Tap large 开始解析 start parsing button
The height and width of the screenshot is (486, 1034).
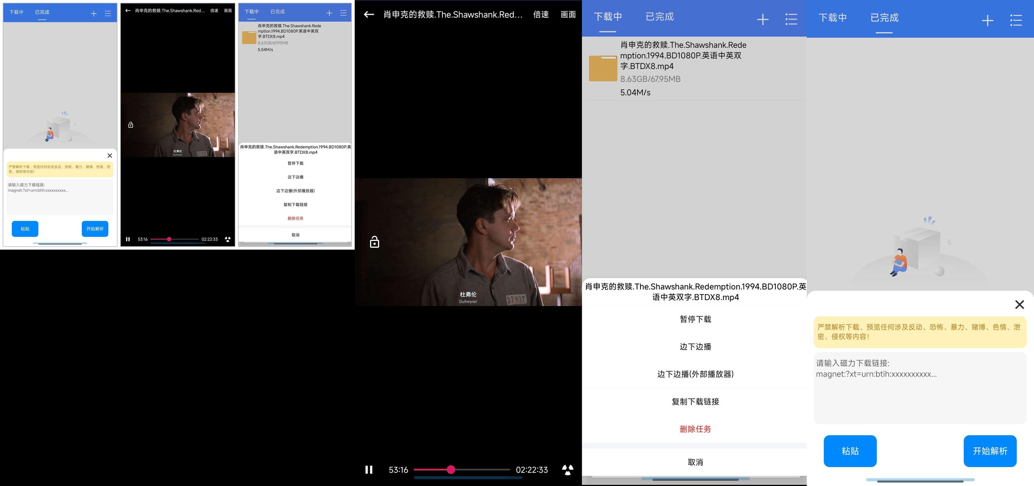coord(990,451)
